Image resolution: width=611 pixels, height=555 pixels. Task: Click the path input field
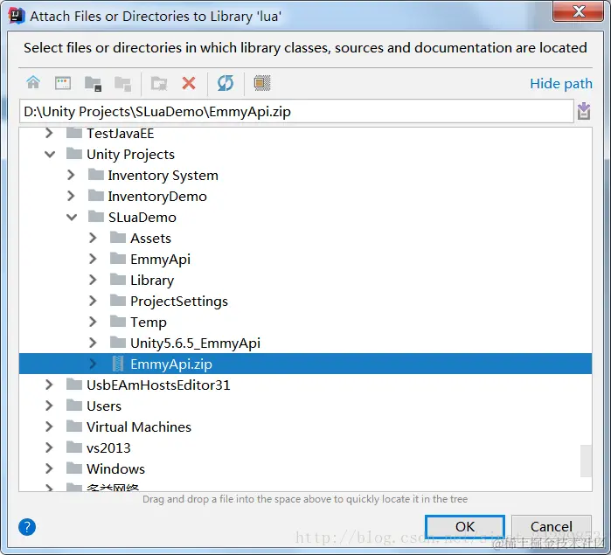coord(296,112)
